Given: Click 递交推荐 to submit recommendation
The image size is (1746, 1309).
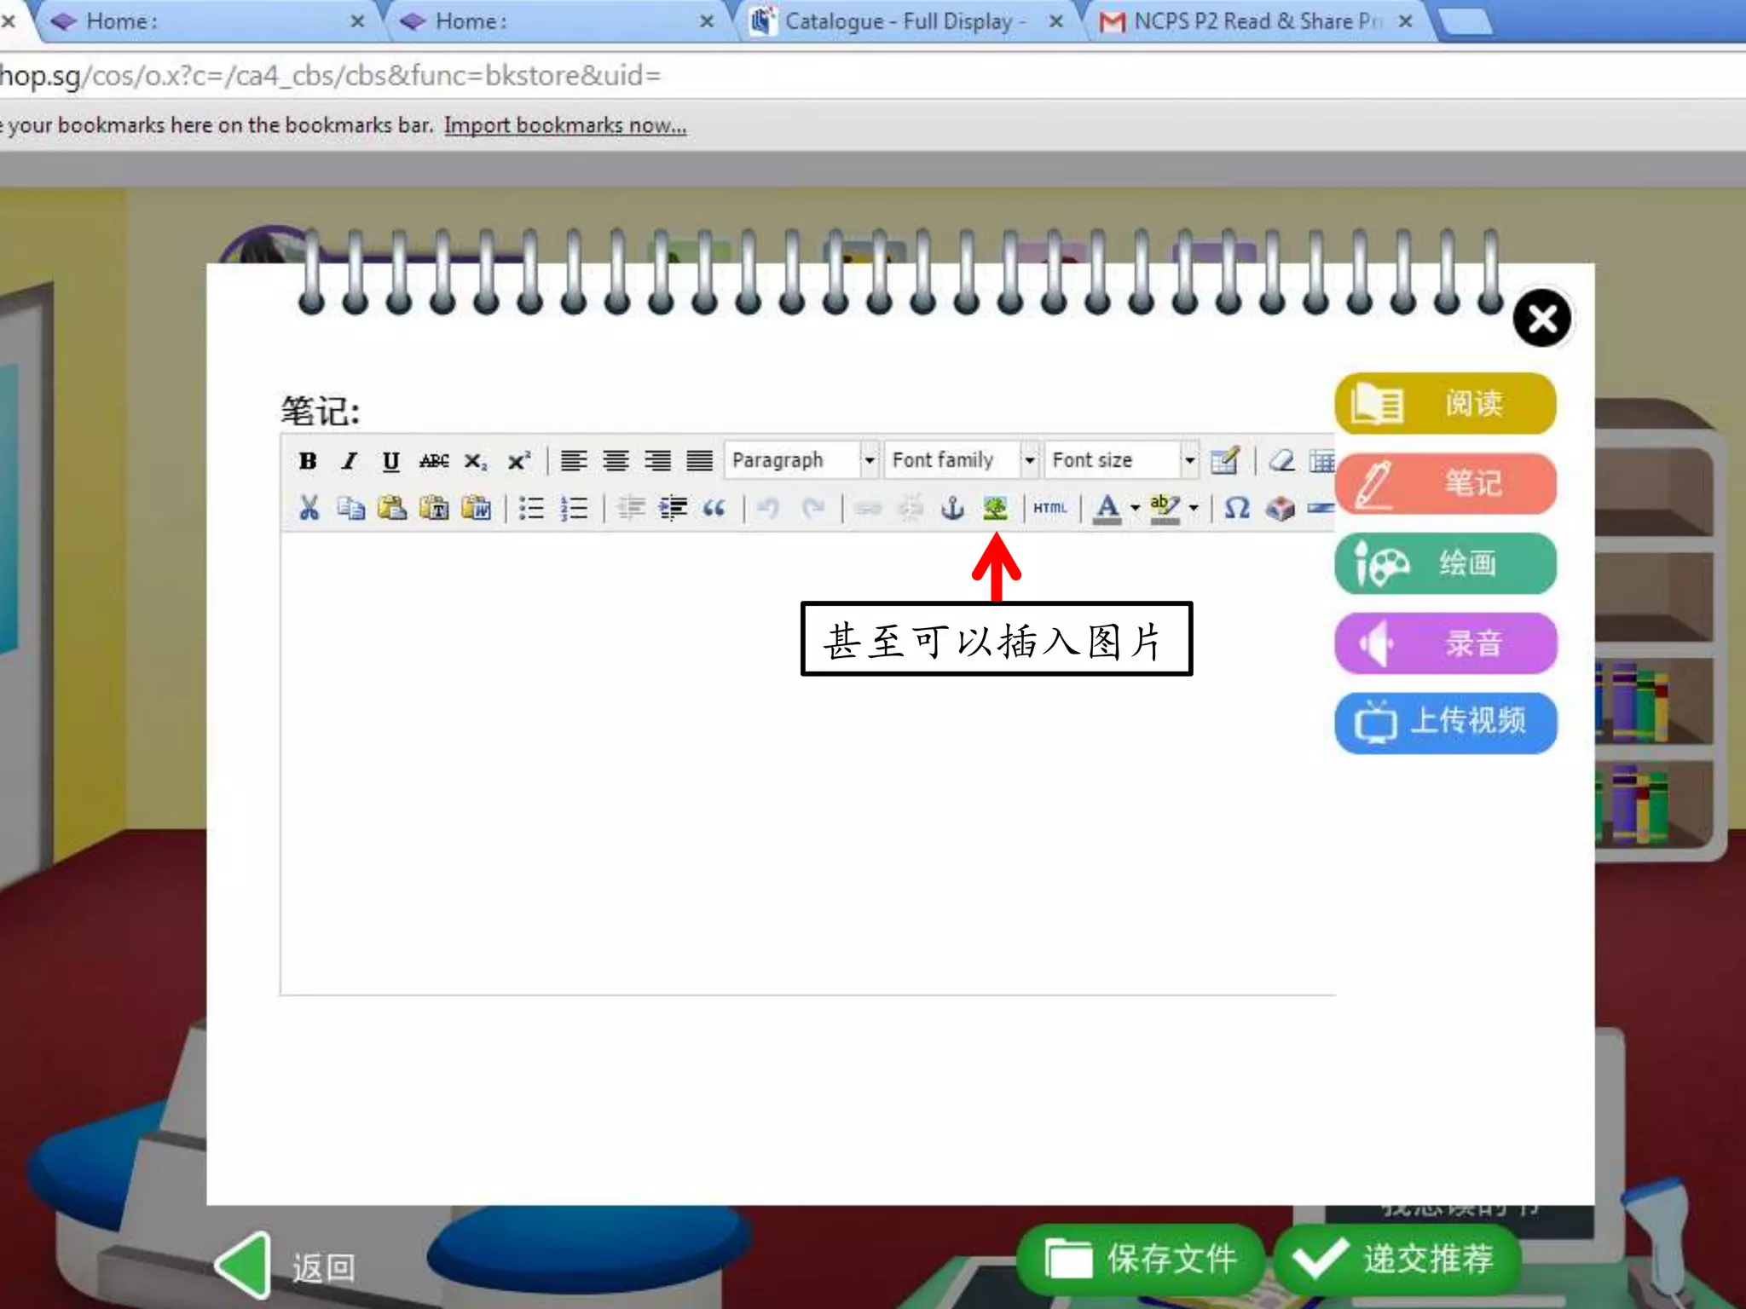Looking at the screenshot, I should tap(1398, 1259).
